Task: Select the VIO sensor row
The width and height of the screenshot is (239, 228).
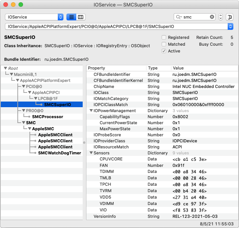Action: tap(162, 210)
